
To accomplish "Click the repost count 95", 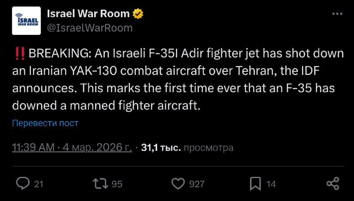I will coord(117,184).
